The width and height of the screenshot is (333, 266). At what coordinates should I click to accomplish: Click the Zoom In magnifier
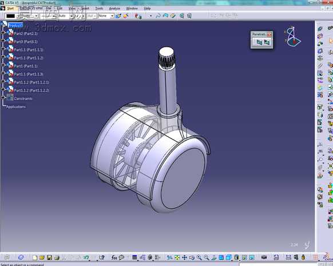tap(199, 258)
